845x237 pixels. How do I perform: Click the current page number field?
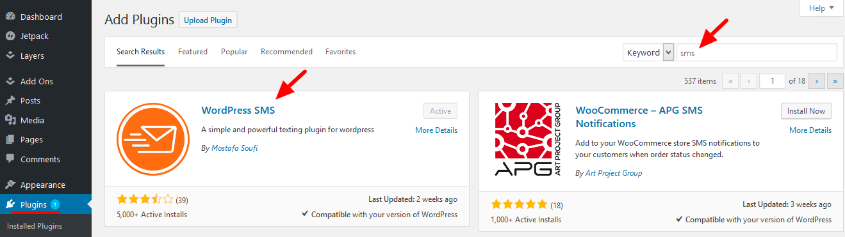pos(773,81)
